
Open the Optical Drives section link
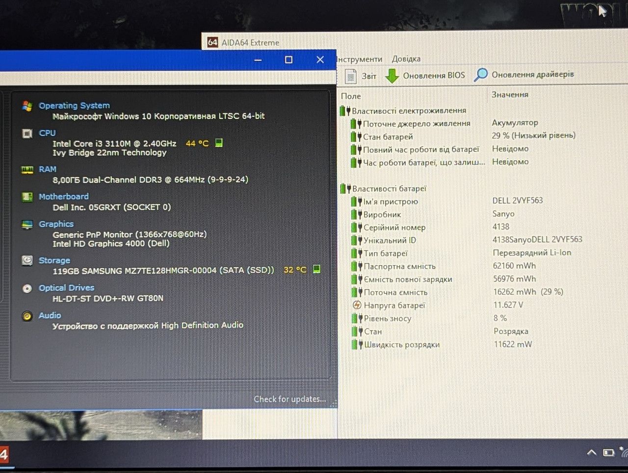66,288
